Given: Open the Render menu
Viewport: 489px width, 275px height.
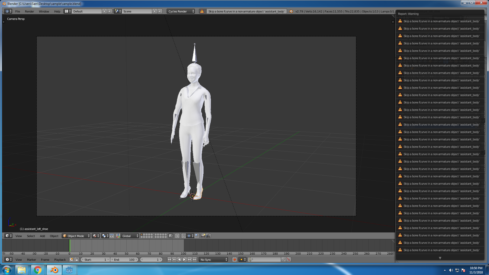Looking at the screenshot, I should click(29, 11).
